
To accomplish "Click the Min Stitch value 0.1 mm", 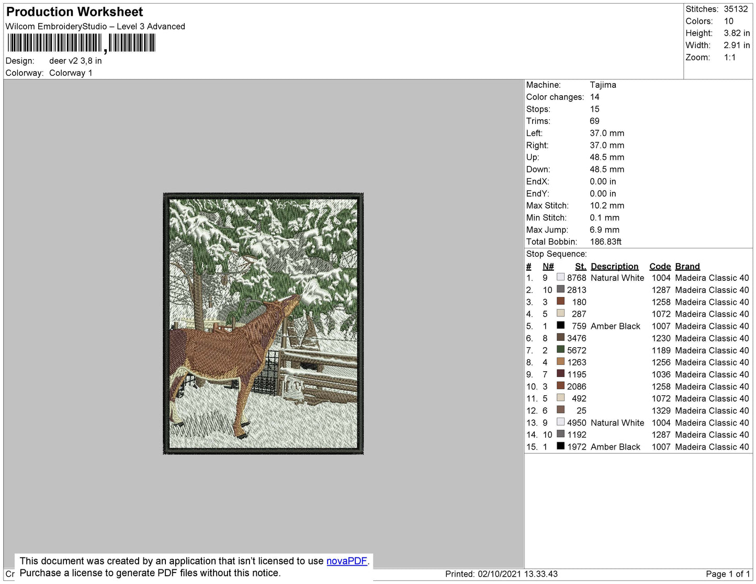I will tap(604, 218).
